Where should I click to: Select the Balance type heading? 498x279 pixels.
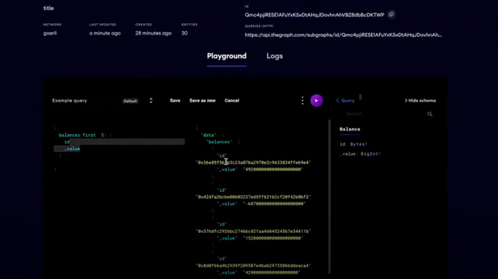(x=349, y=129)
